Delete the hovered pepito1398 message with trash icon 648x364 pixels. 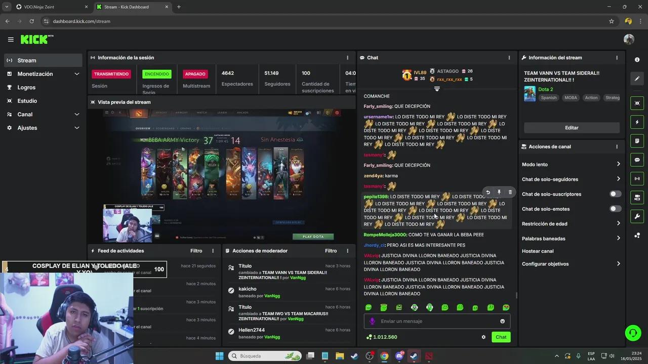[510, 192]
